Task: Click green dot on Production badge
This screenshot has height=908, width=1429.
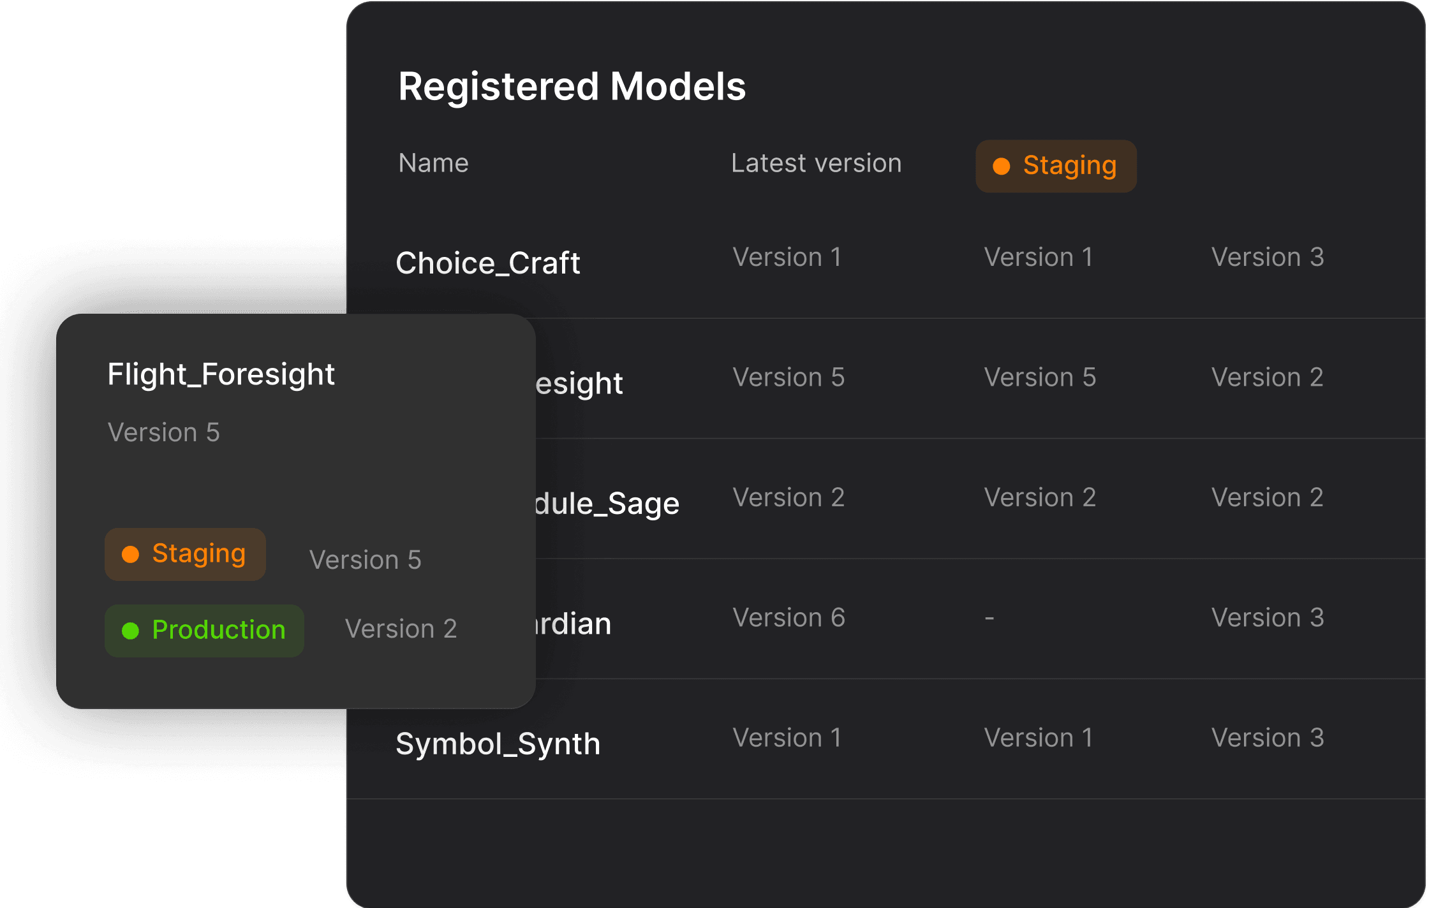Action: (131, 631)
